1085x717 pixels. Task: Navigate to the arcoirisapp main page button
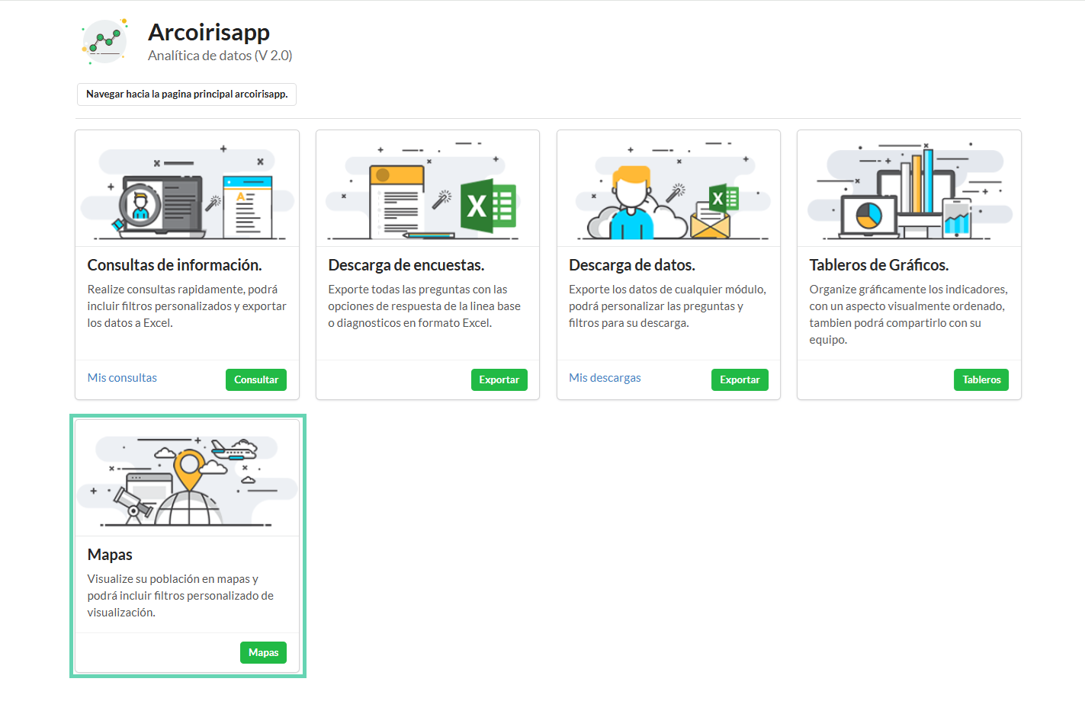point(187,94)
